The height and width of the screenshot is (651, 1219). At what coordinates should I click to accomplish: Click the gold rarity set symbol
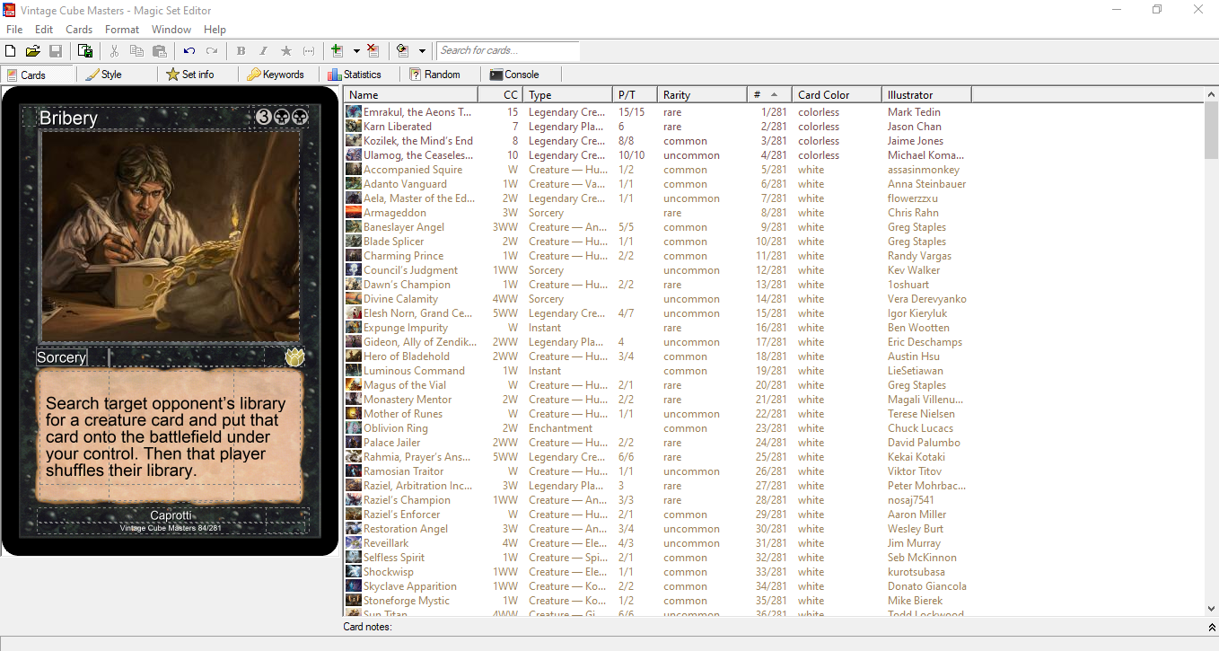coord(295,356)
